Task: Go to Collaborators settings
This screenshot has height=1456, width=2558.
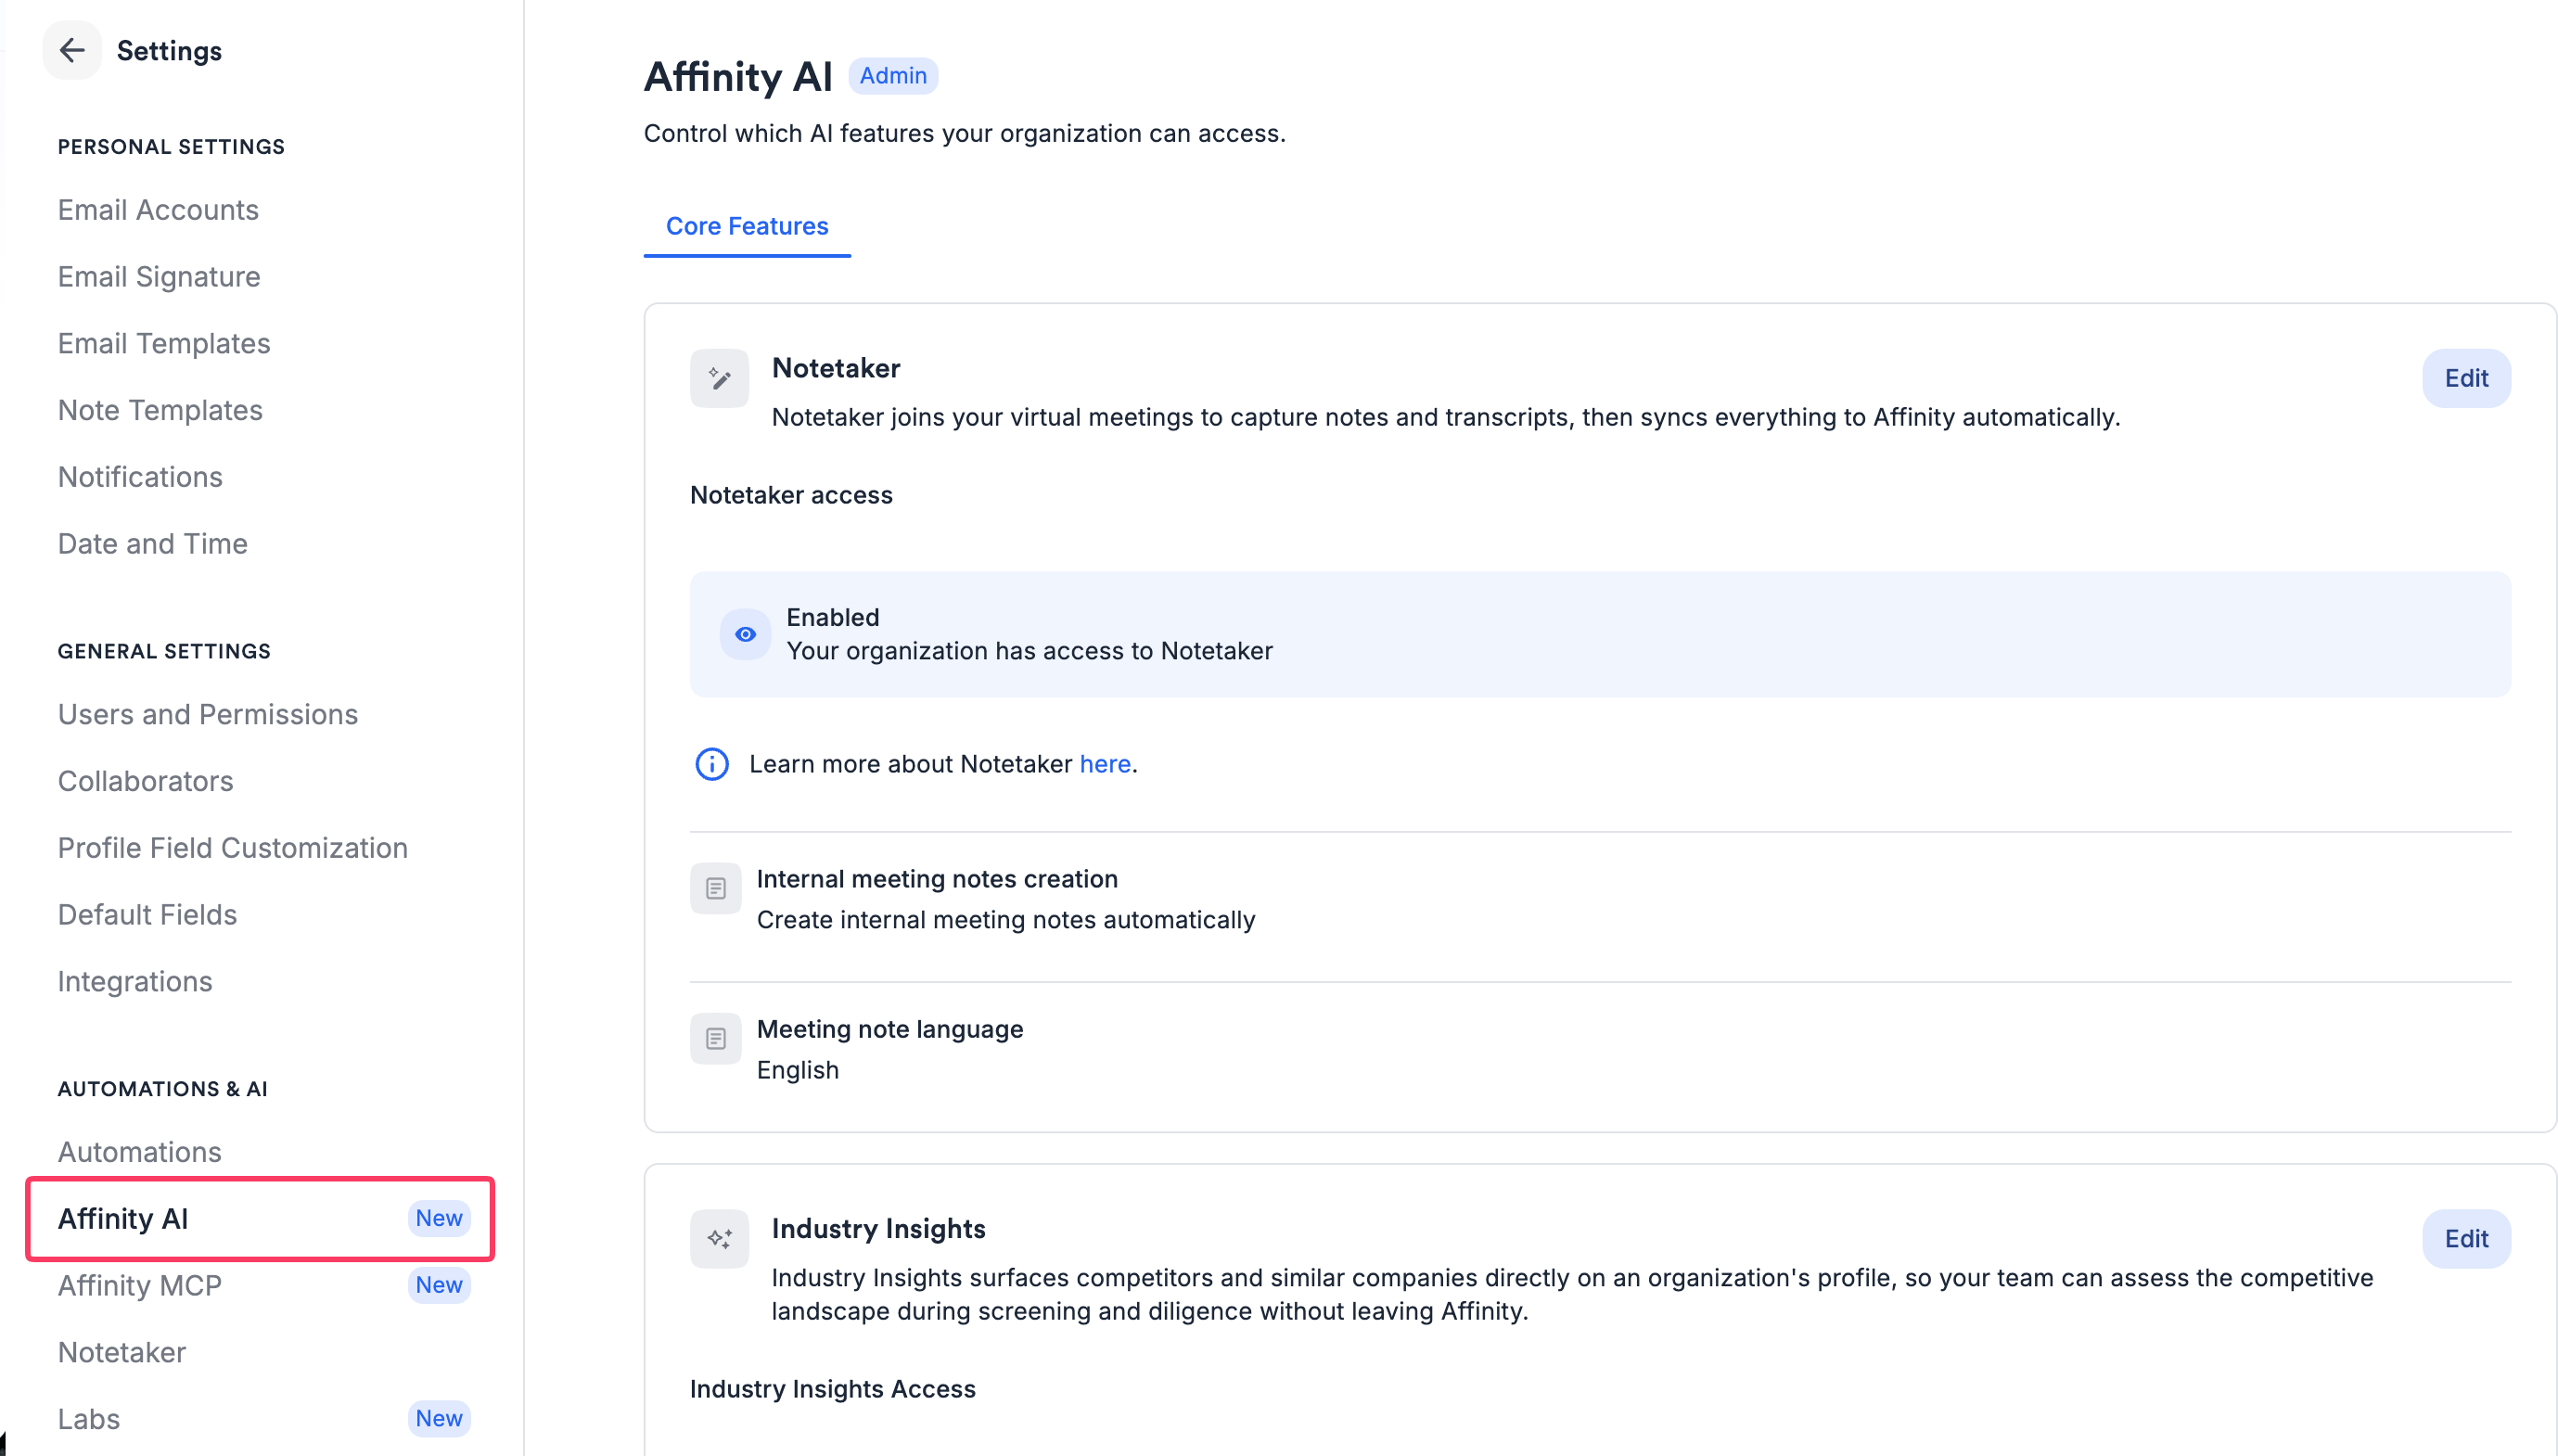Action: tap(145, 781)
